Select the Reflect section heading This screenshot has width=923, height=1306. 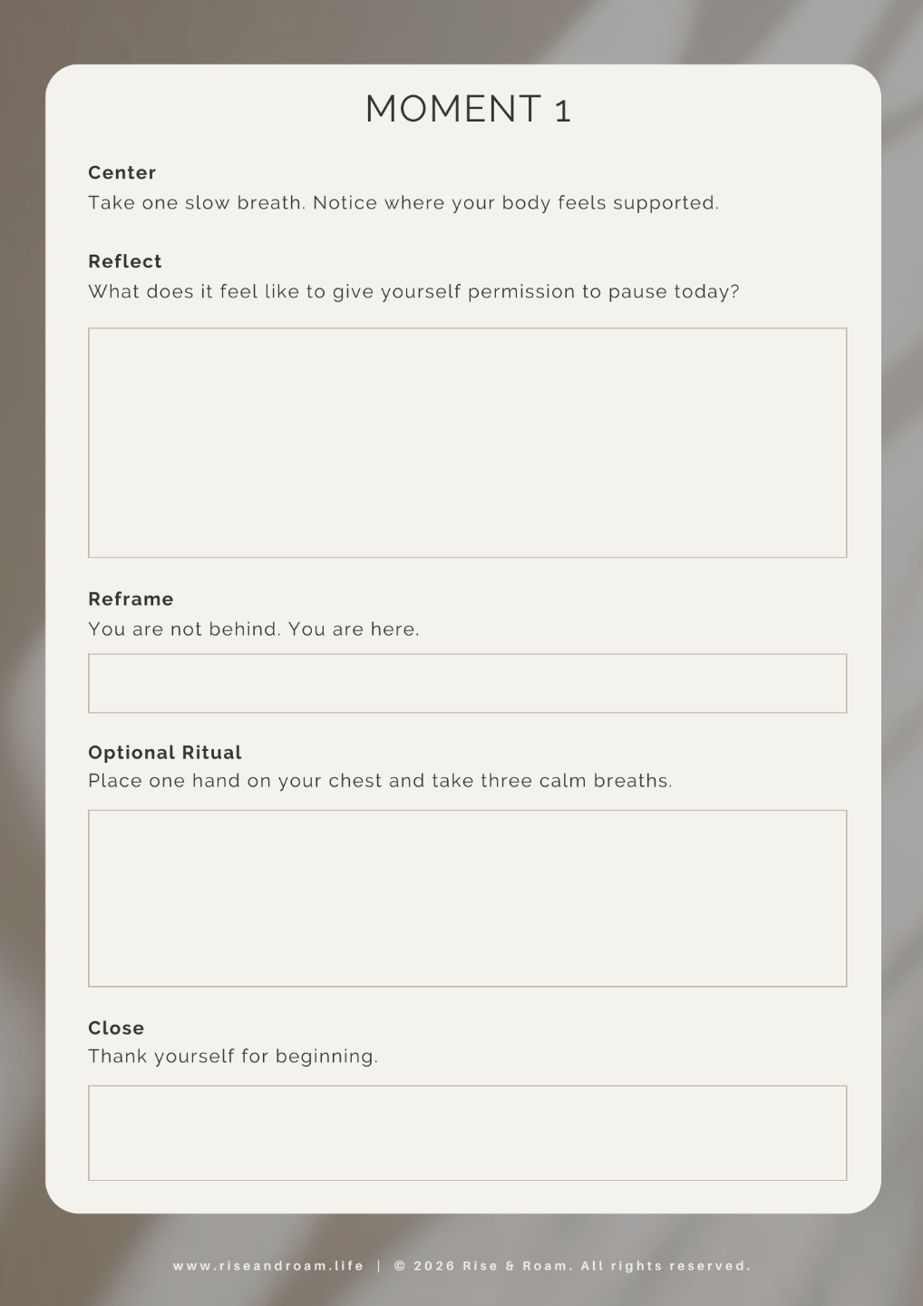(125, 261)
